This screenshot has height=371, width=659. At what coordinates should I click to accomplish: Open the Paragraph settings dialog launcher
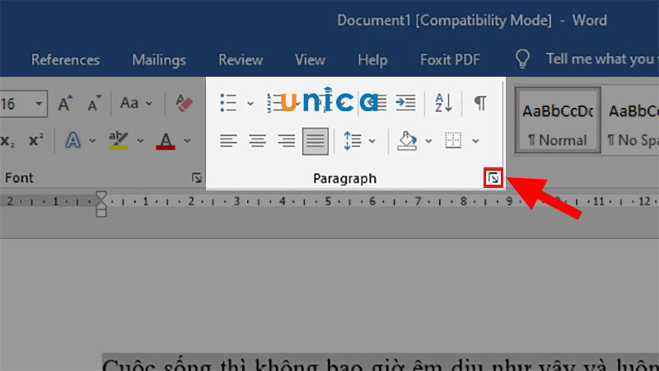click(x=493, y=178)
